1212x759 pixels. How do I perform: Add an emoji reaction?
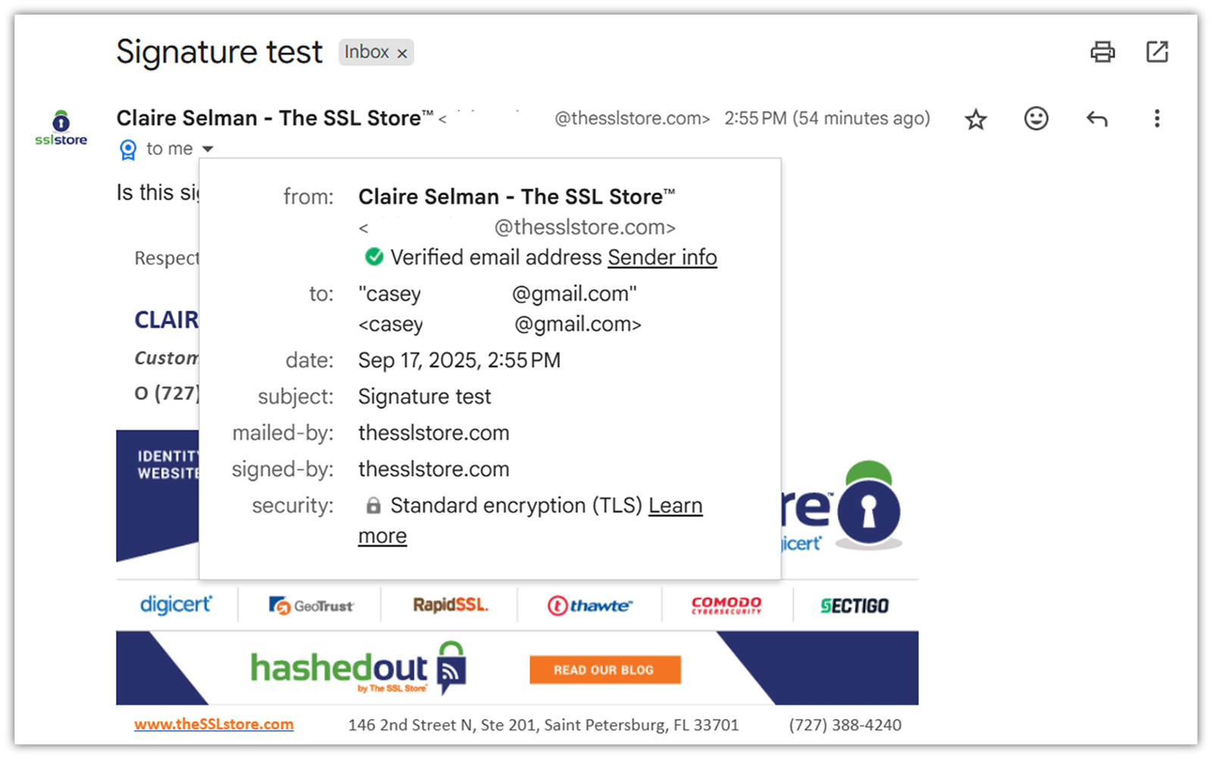click(x=1036, y=118)
